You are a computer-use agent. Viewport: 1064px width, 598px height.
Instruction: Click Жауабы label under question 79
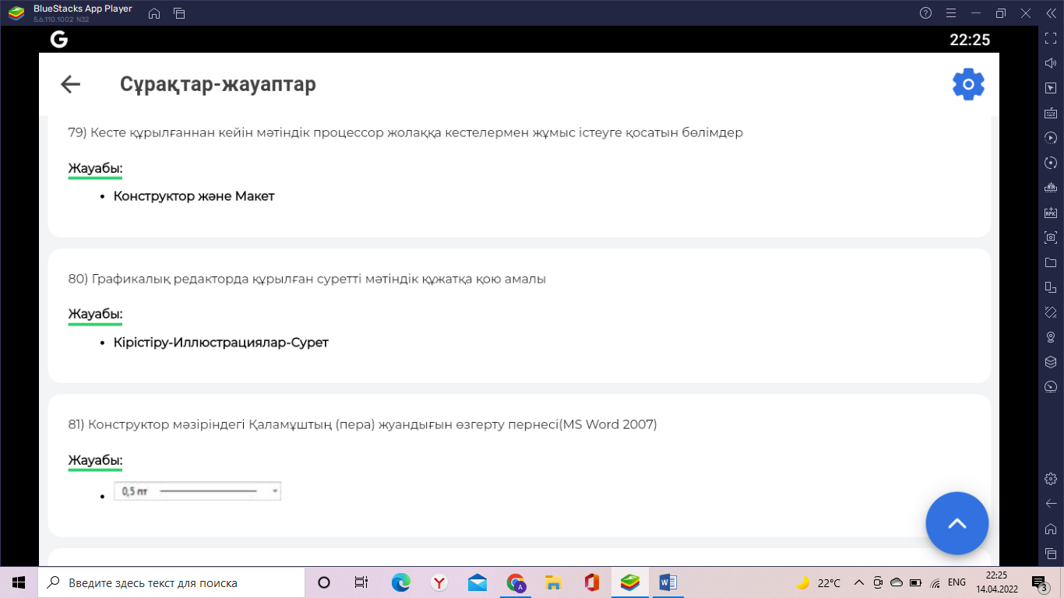click(x=95, y=168)
